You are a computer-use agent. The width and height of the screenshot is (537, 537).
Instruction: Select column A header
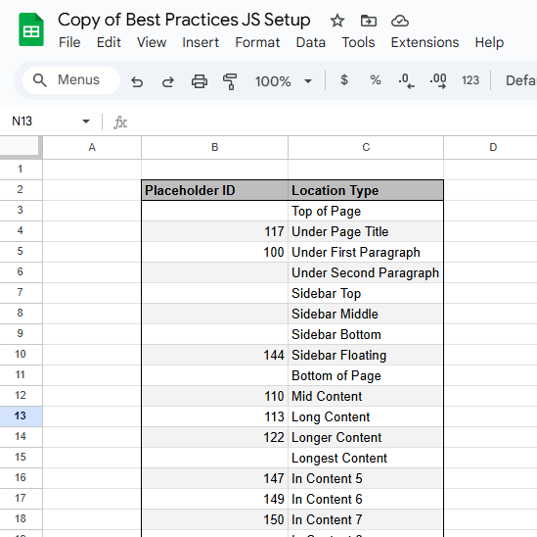point(92,147)
